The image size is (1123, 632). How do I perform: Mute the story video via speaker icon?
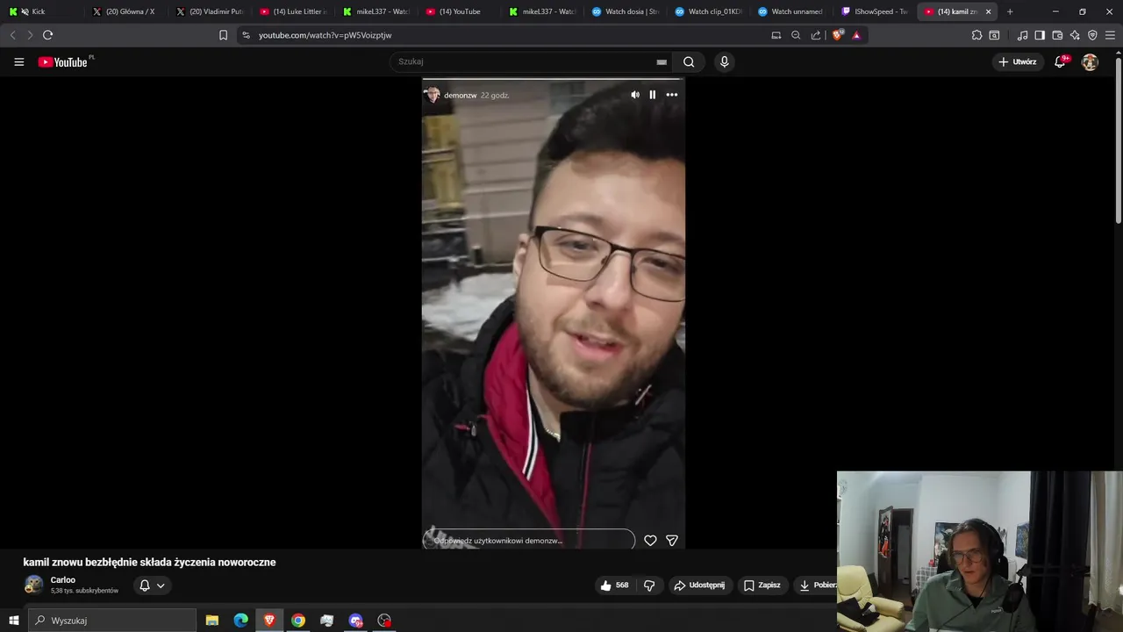(x=635, y=95)
